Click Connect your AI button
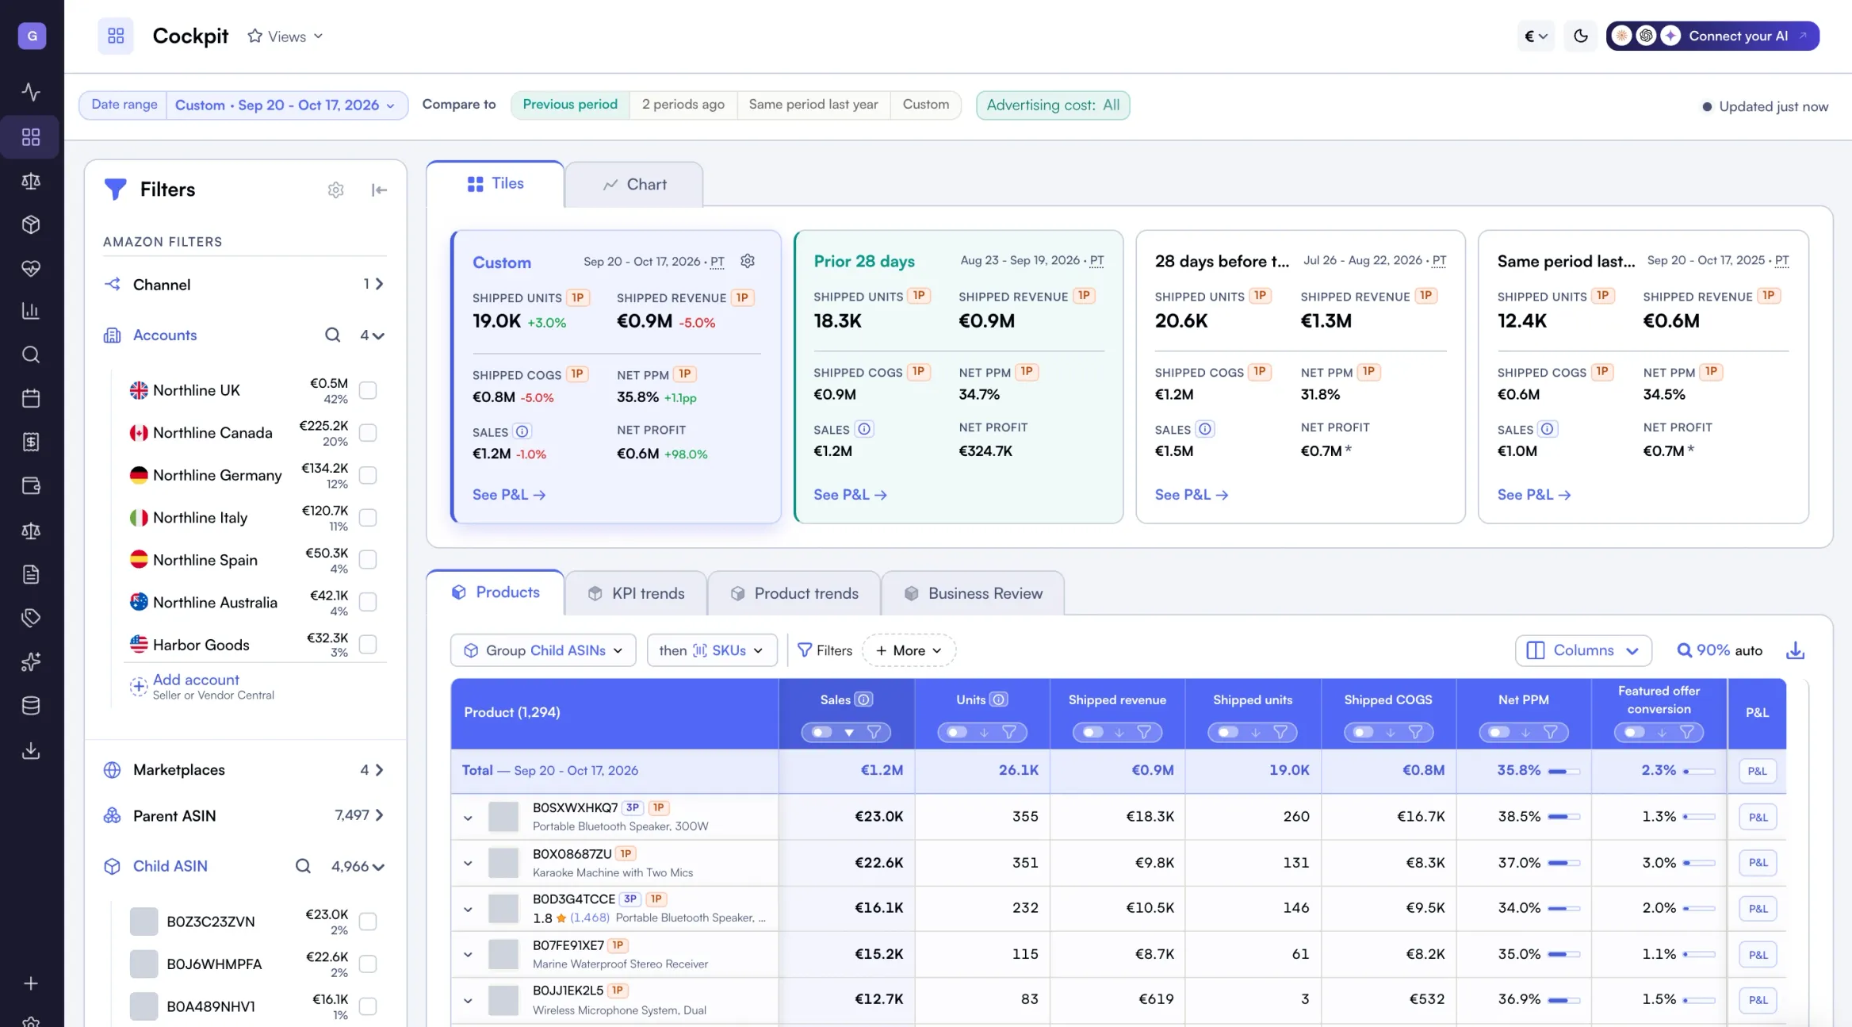Screen dimensions: 1852x1027 pos(1712,36)
